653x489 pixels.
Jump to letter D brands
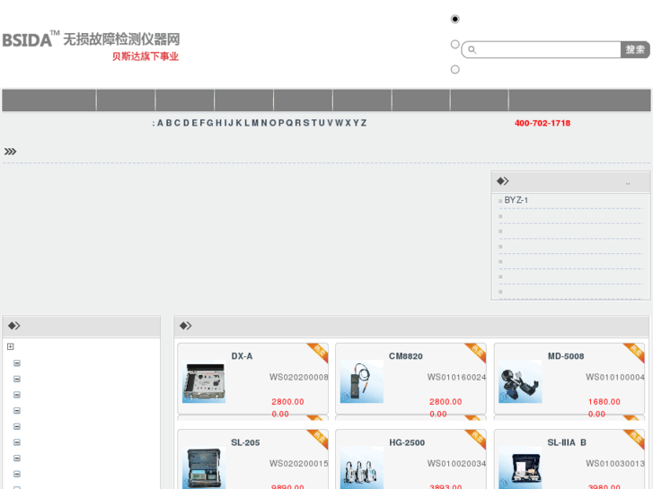(x=186, y=123)
